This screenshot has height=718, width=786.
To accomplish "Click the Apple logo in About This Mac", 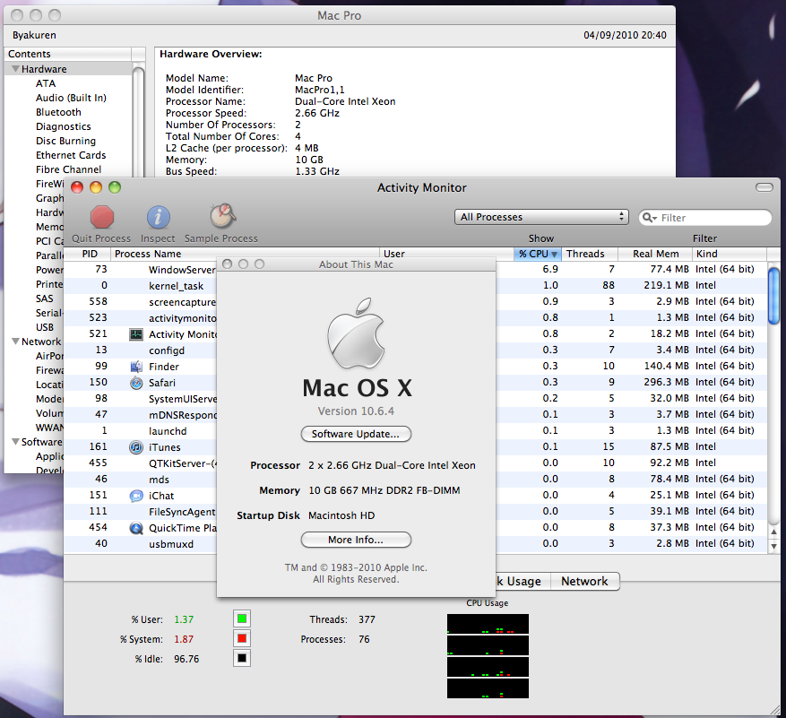I will 356,333.
